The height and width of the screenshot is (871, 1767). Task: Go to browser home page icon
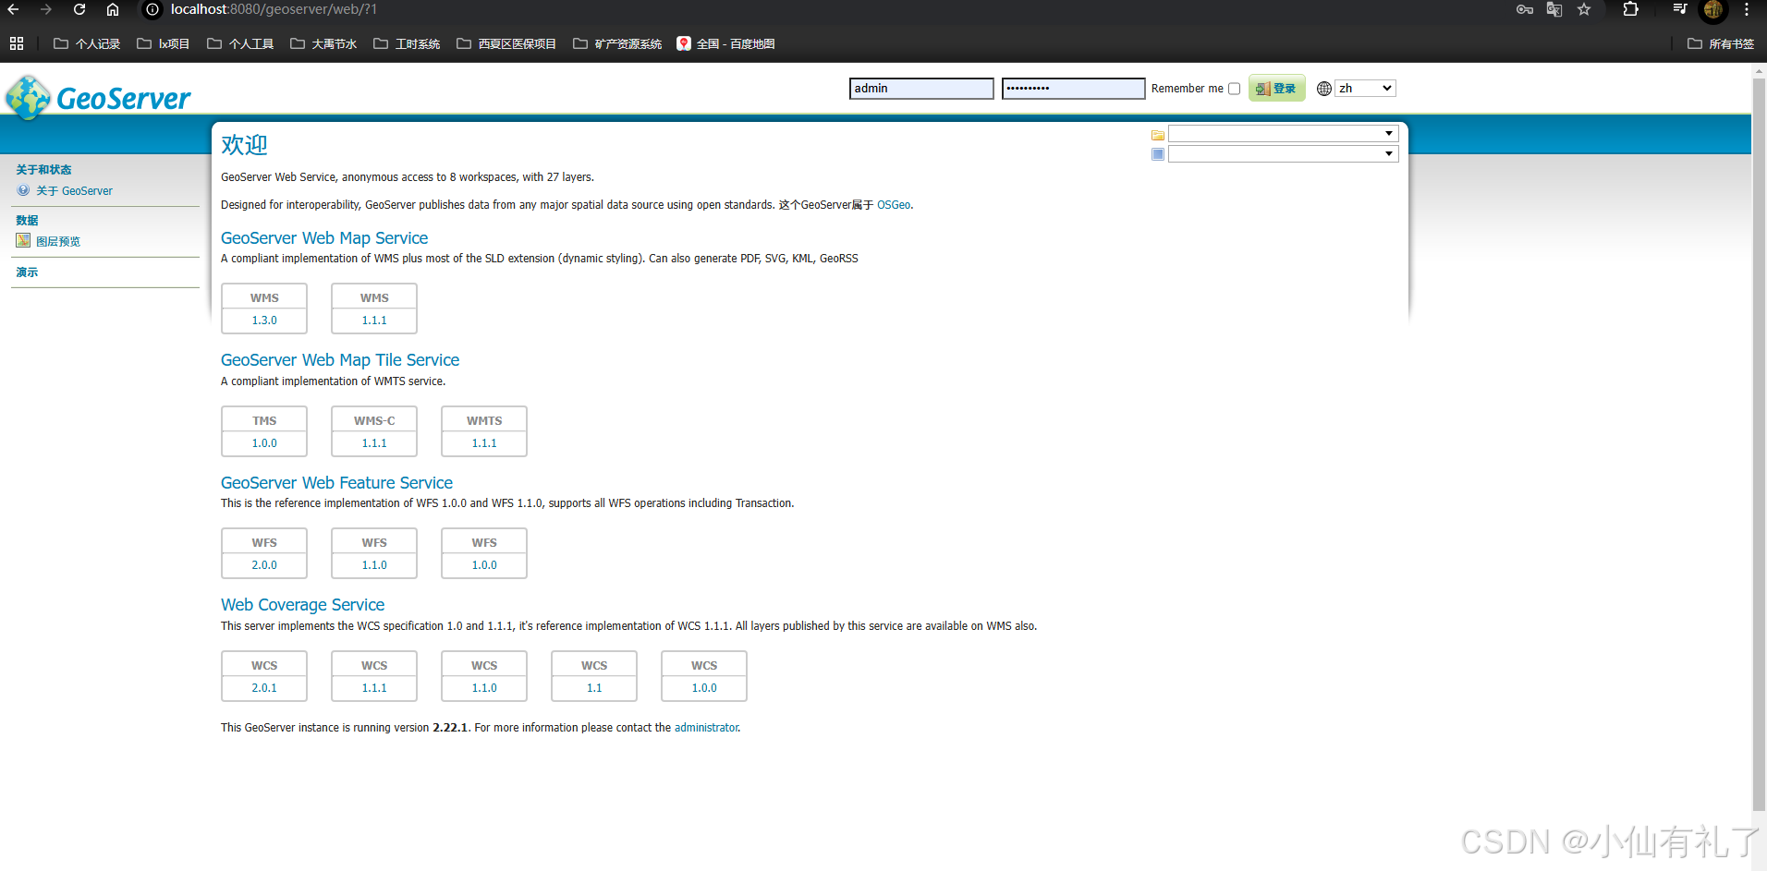(112, 9)
